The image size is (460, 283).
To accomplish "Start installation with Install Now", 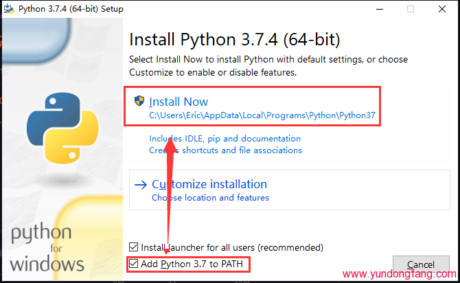I will click(179, 102).
